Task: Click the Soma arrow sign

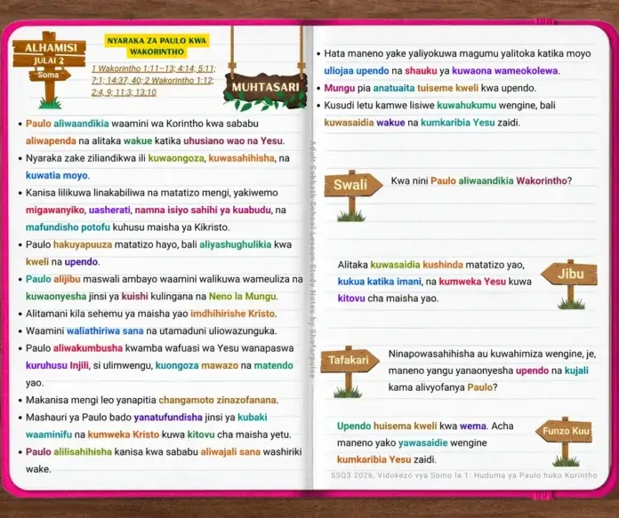Action: (49, 75)
